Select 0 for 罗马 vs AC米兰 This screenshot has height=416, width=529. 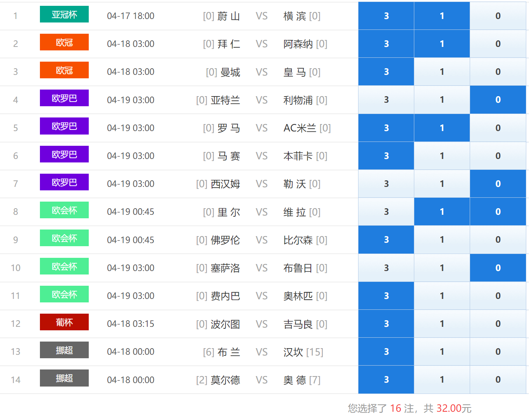498,128
